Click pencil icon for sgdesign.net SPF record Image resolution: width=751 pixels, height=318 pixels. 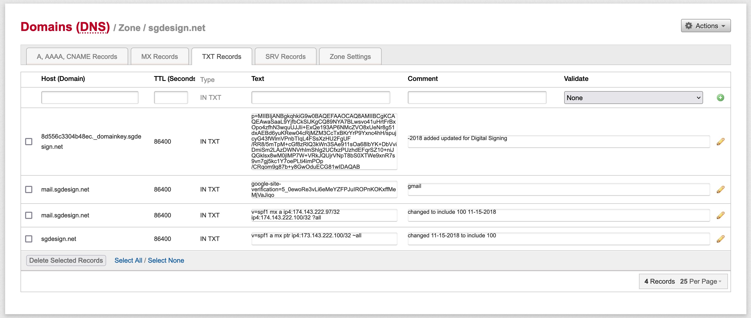coord(720,239)
